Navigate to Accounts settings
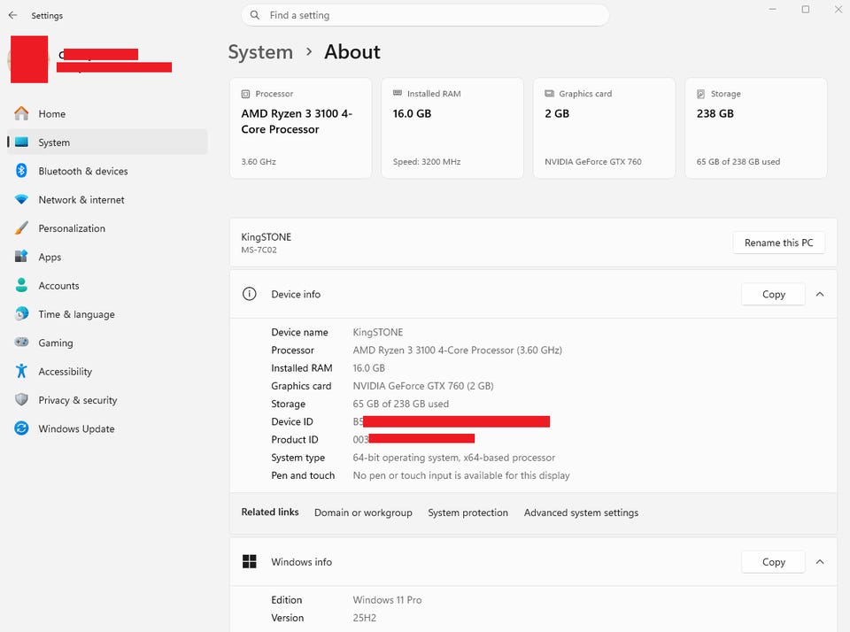The height and width of the screenshot is (632, 850). click(107, 285)
